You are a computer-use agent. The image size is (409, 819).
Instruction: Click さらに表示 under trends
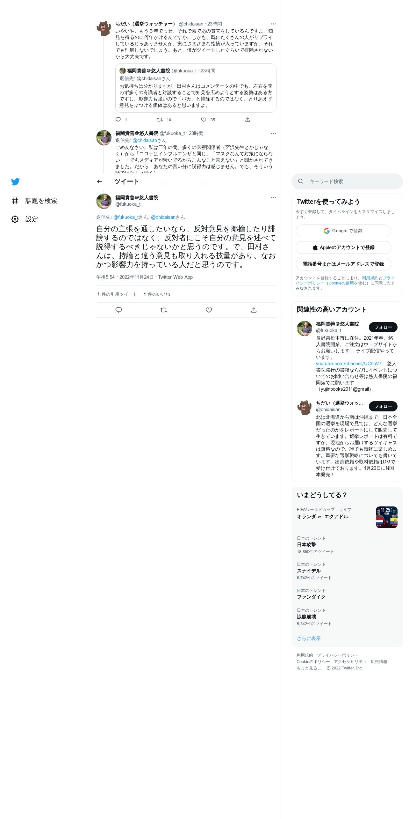tap(309, 638)
